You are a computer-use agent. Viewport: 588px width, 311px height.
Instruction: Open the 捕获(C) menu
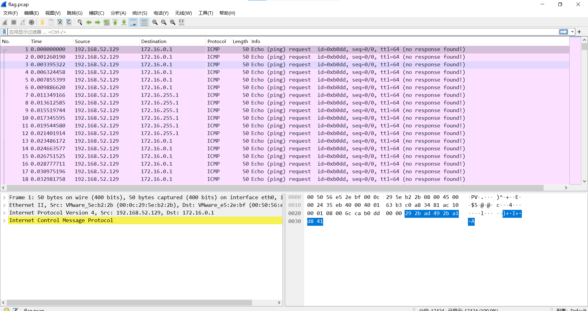click(x=96, y=13)
